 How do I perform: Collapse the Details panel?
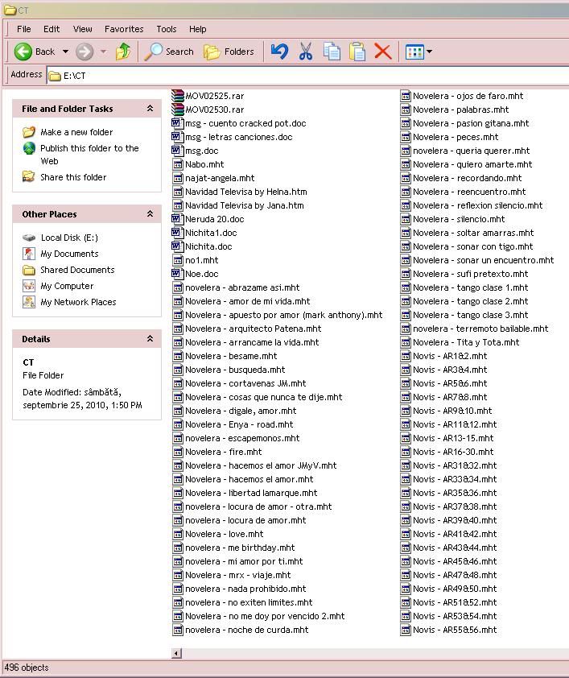coord(150,339)
